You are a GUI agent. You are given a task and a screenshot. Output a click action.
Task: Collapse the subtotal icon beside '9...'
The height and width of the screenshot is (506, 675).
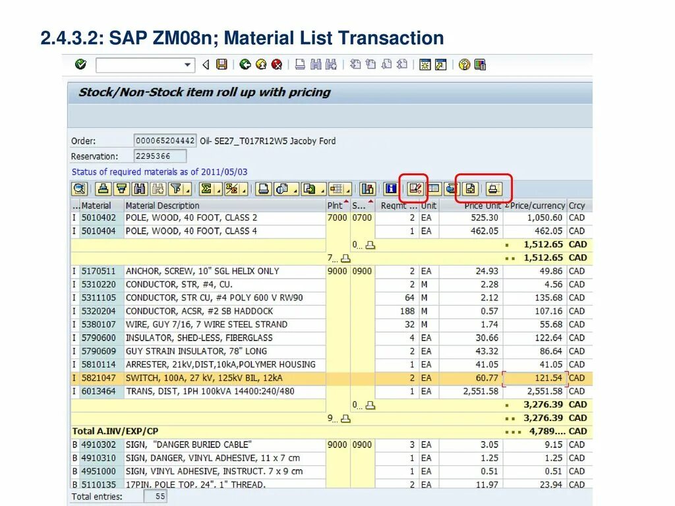click(x=345, y=418)
